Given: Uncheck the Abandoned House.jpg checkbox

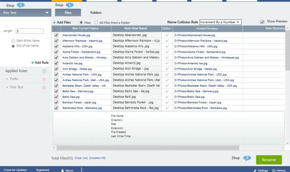Looking at the screenshot, I should coord(56,35).
